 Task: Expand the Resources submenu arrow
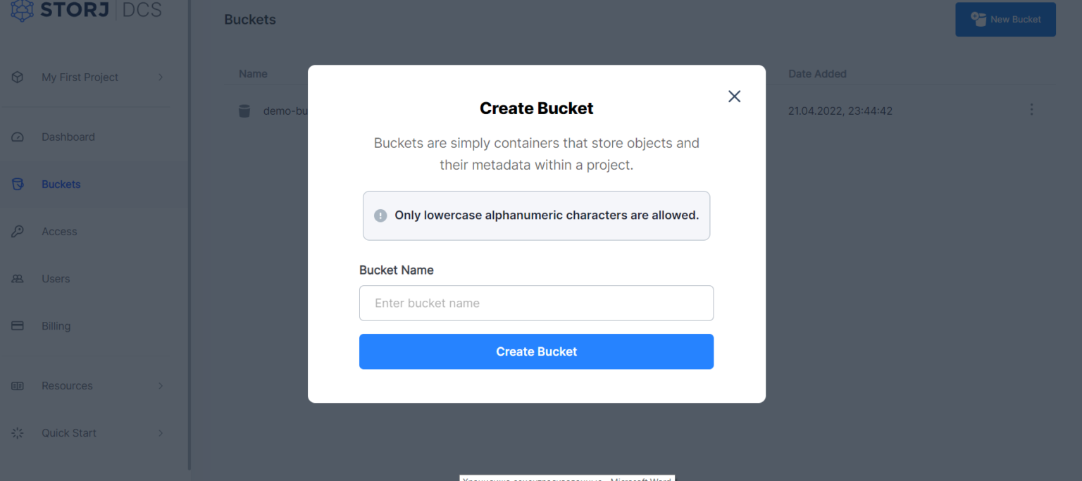coord(161,385)
